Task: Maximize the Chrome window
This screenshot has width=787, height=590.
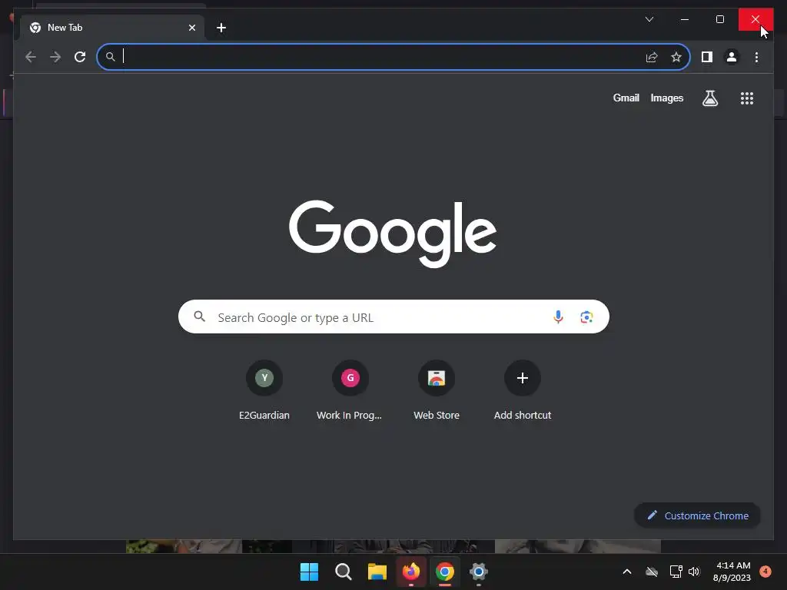Action: coord(719,19)
